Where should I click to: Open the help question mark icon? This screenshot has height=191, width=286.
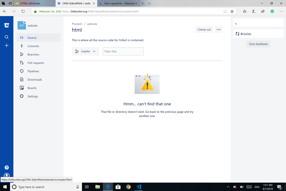[x=7, y=167]
